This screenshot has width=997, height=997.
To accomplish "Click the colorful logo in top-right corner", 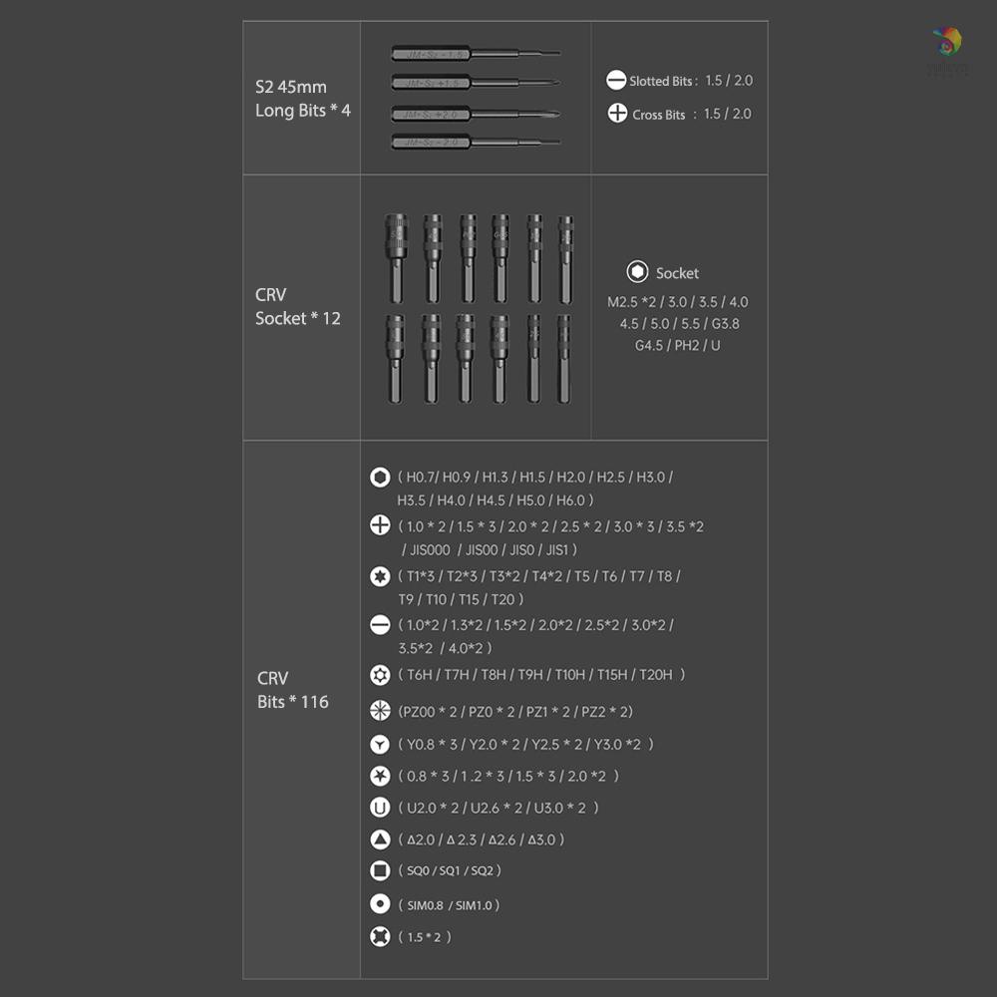I will click(x=946, y=44).
